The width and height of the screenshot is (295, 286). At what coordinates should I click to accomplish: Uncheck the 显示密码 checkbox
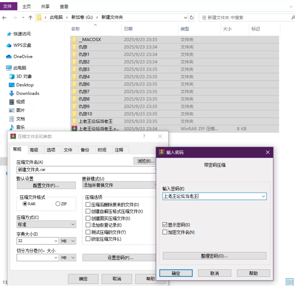pyautogui.click(x=165, y=225)
